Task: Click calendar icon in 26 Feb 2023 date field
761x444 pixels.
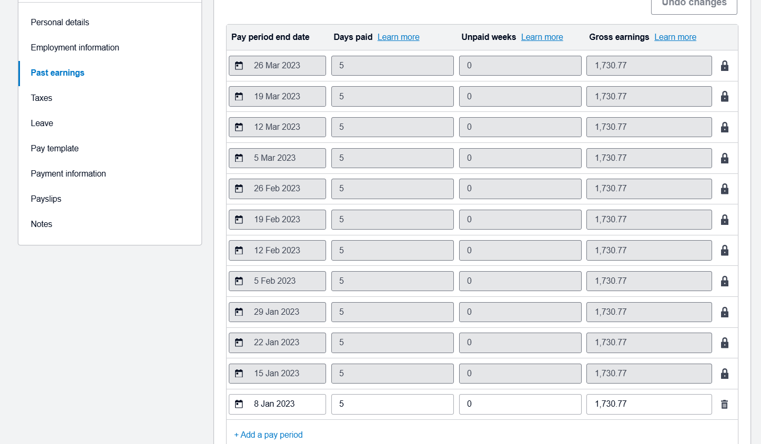Action: pos(239,189)
